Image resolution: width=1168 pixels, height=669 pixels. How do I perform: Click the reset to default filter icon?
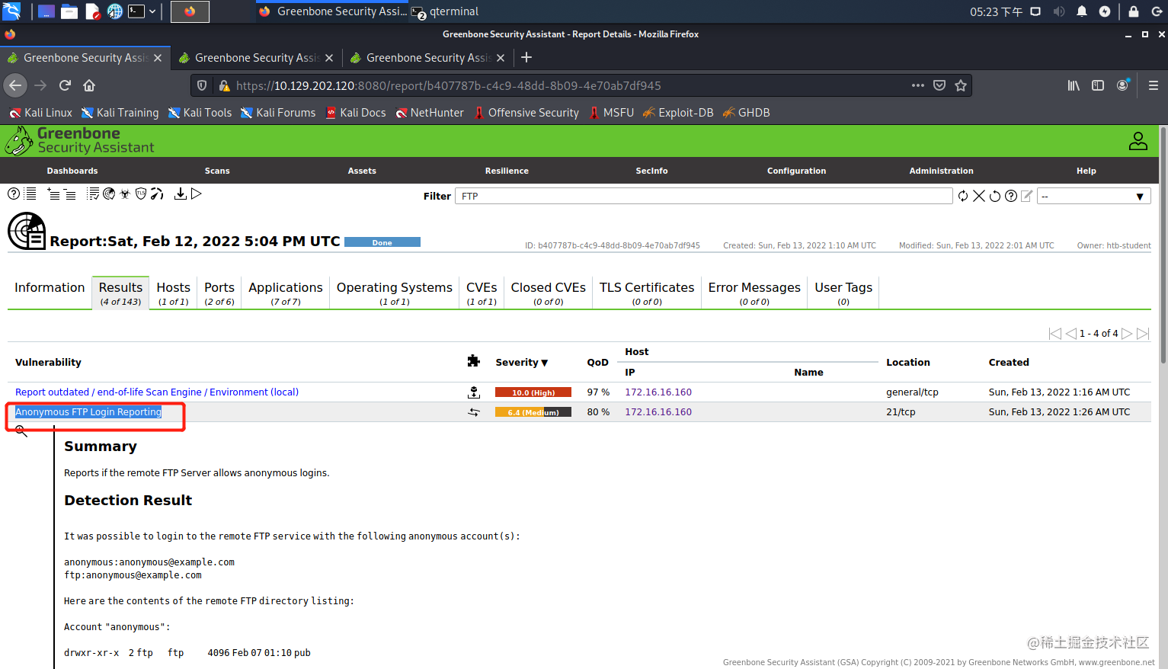(995, 197)
